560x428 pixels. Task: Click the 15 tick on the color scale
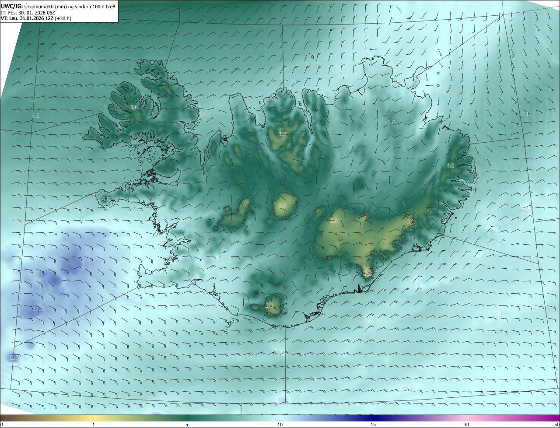(373, 424)
